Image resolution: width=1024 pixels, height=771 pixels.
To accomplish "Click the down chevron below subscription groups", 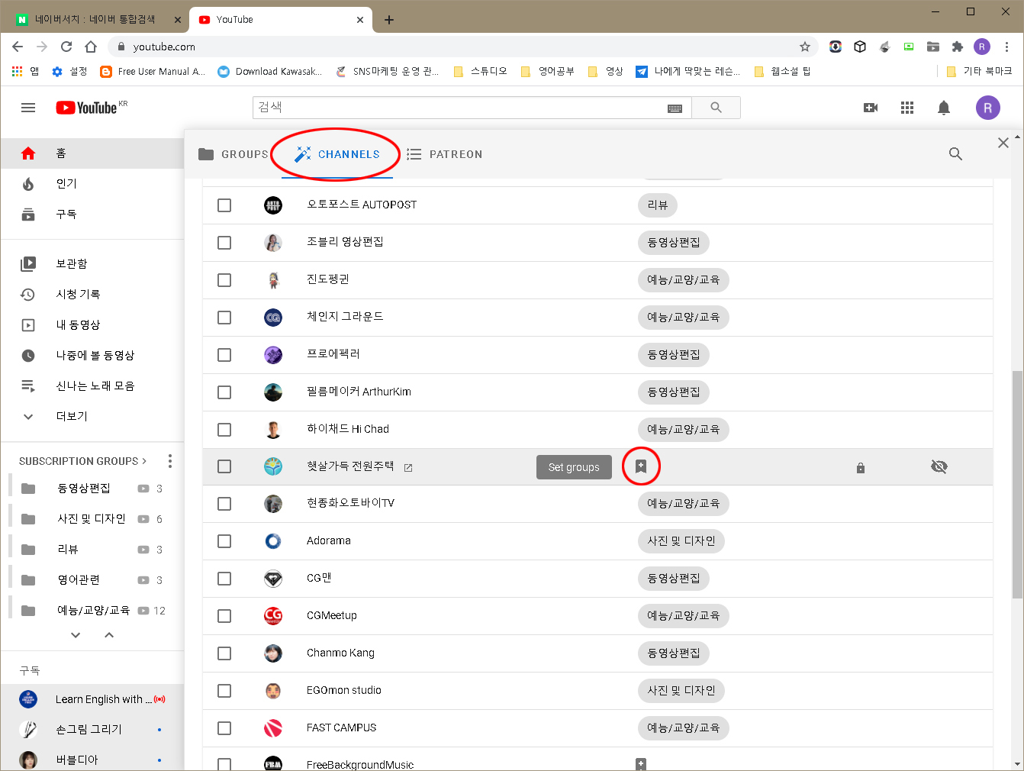I will (76, 635).
